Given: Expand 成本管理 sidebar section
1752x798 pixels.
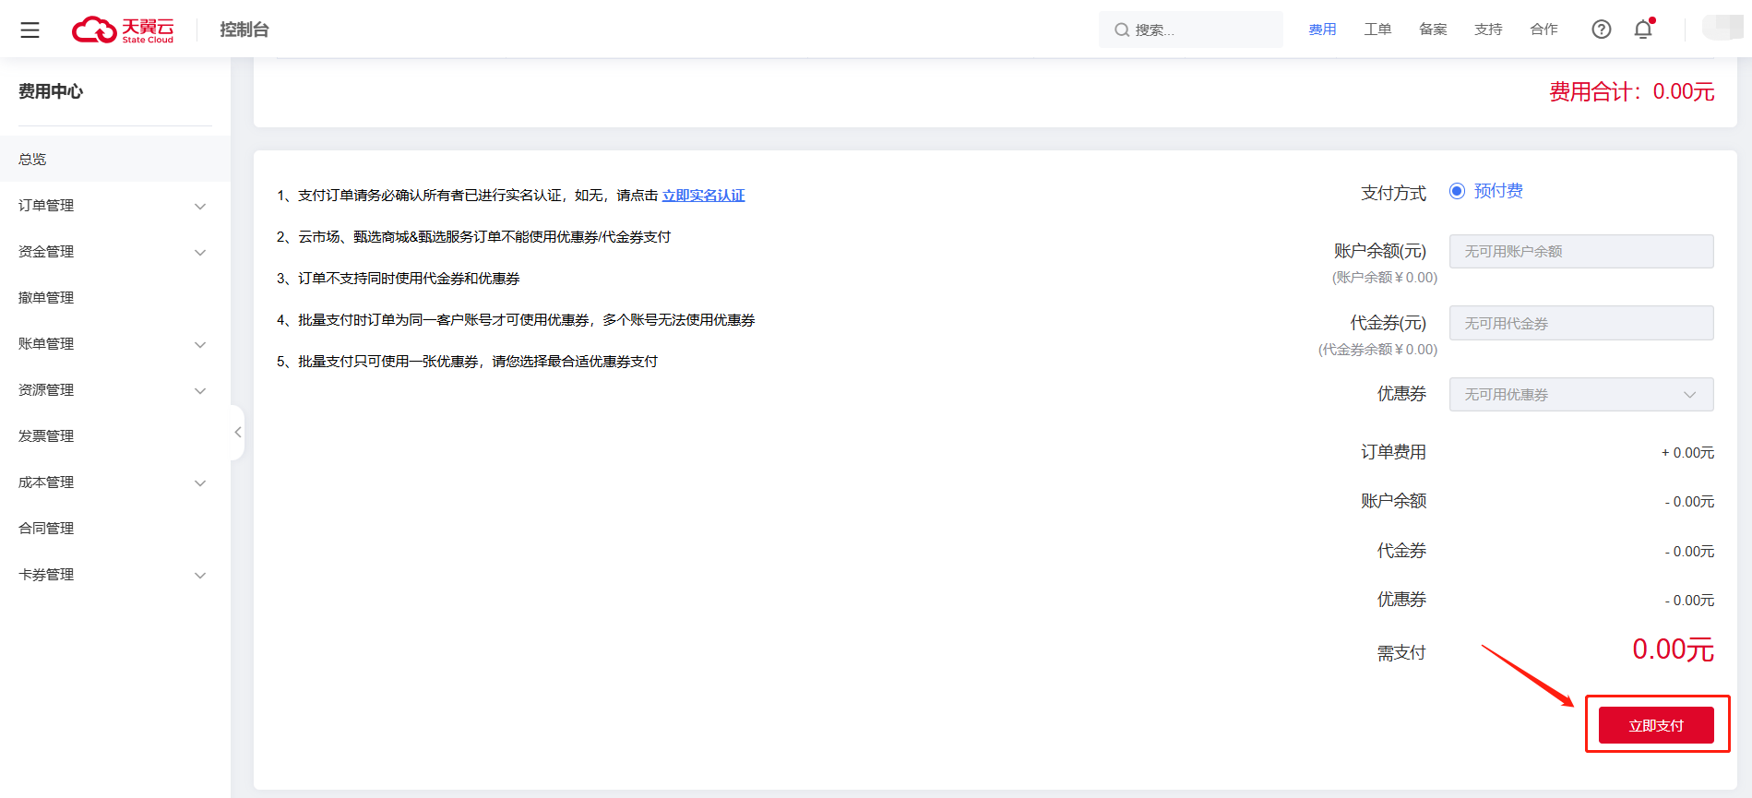Looking at the screenshot, I should tap(114, 482).
